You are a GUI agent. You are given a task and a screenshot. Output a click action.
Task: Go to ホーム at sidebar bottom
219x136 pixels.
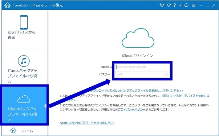pyautogui.click(x=28, y=131)
